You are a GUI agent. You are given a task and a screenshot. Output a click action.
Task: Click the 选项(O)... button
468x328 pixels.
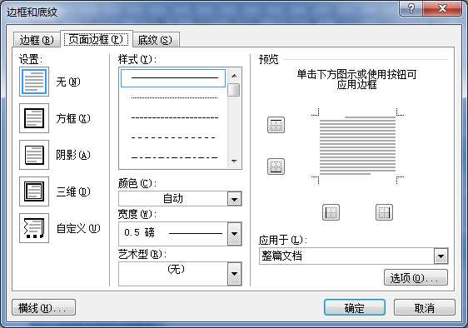pos(416,277)
